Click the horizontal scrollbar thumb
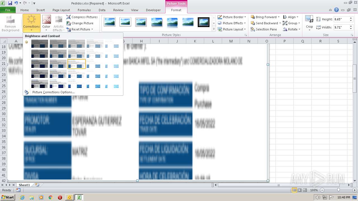This screenshot has width=358, height=201. [279, 185]
